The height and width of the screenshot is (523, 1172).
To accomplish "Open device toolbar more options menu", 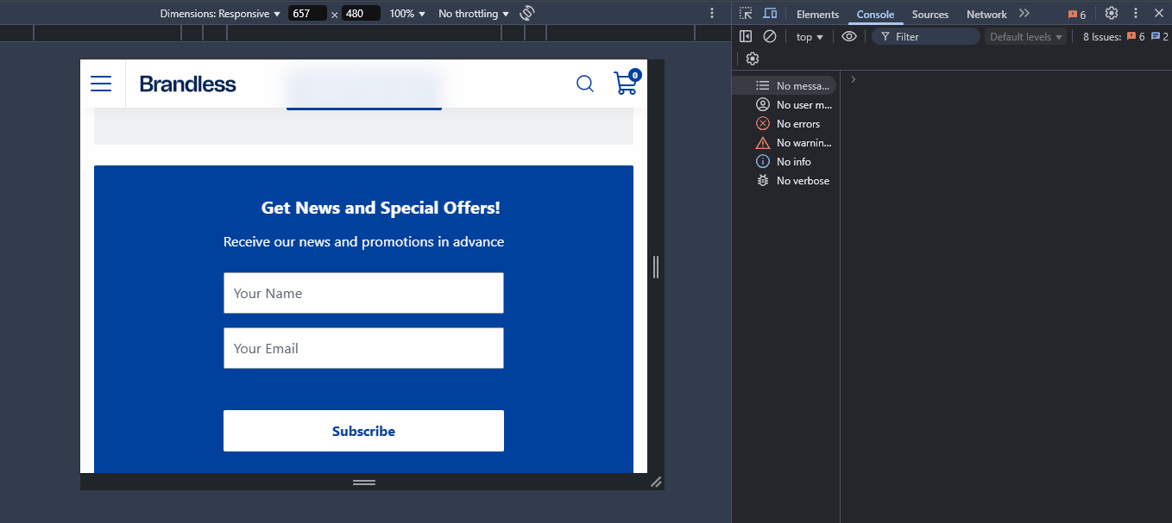I will 712,13.
